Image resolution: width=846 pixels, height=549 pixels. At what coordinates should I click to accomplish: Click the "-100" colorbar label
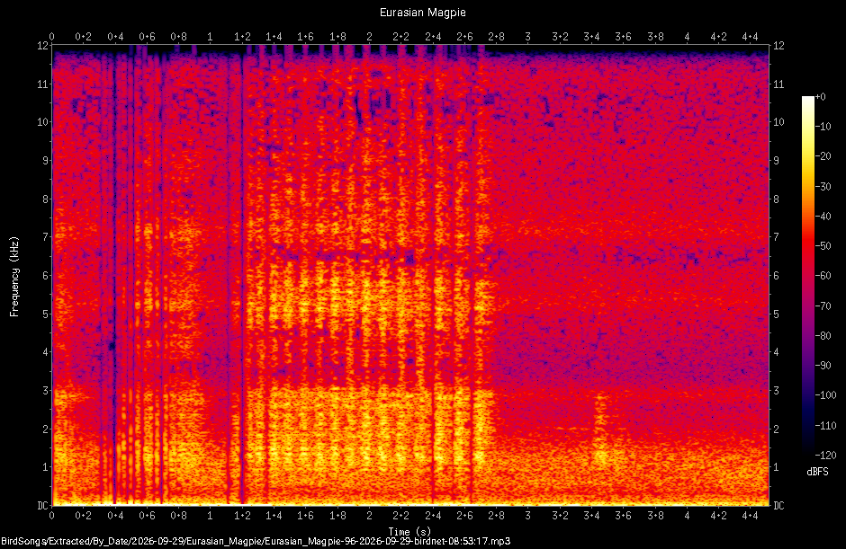tap(825, 395)
